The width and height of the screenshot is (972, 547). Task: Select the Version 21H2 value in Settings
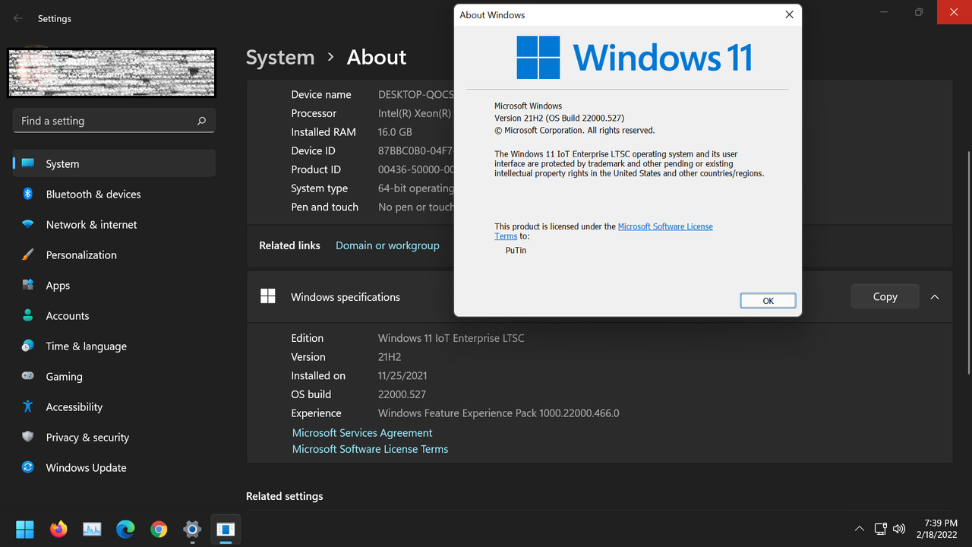[390, 357]
